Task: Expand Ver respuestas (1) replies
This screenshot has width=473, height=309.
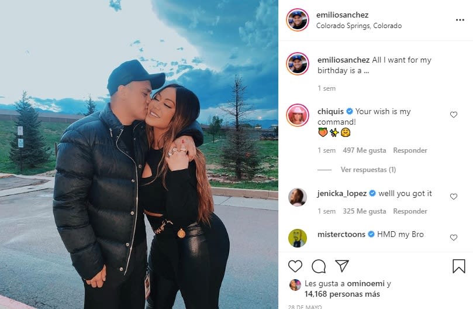Action: point(368,170)
